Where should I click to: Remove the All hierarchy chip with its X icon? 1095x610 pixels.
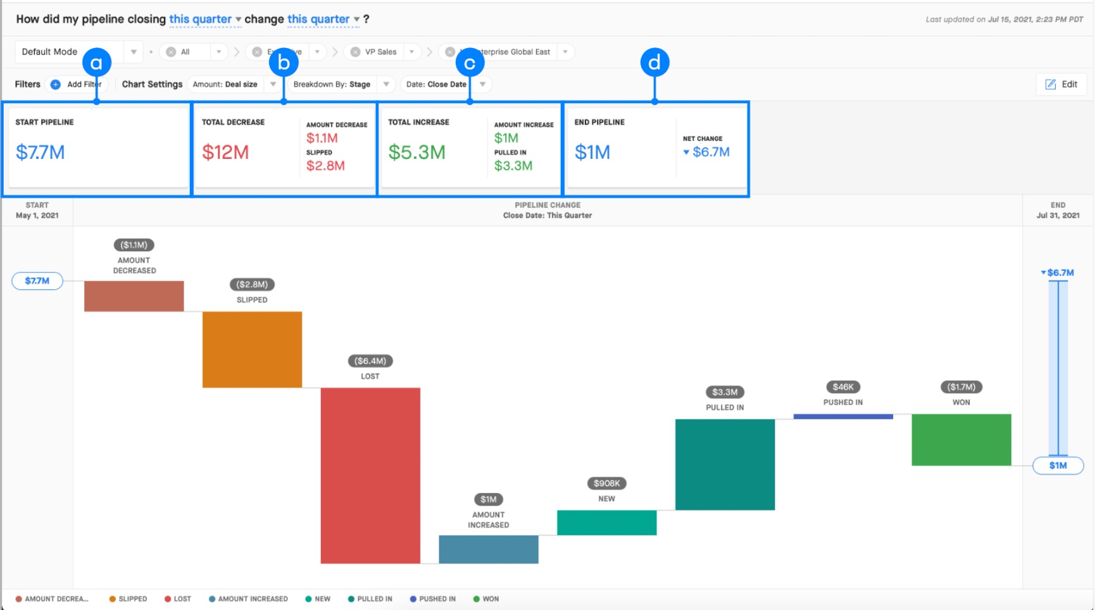coord(171,52)
